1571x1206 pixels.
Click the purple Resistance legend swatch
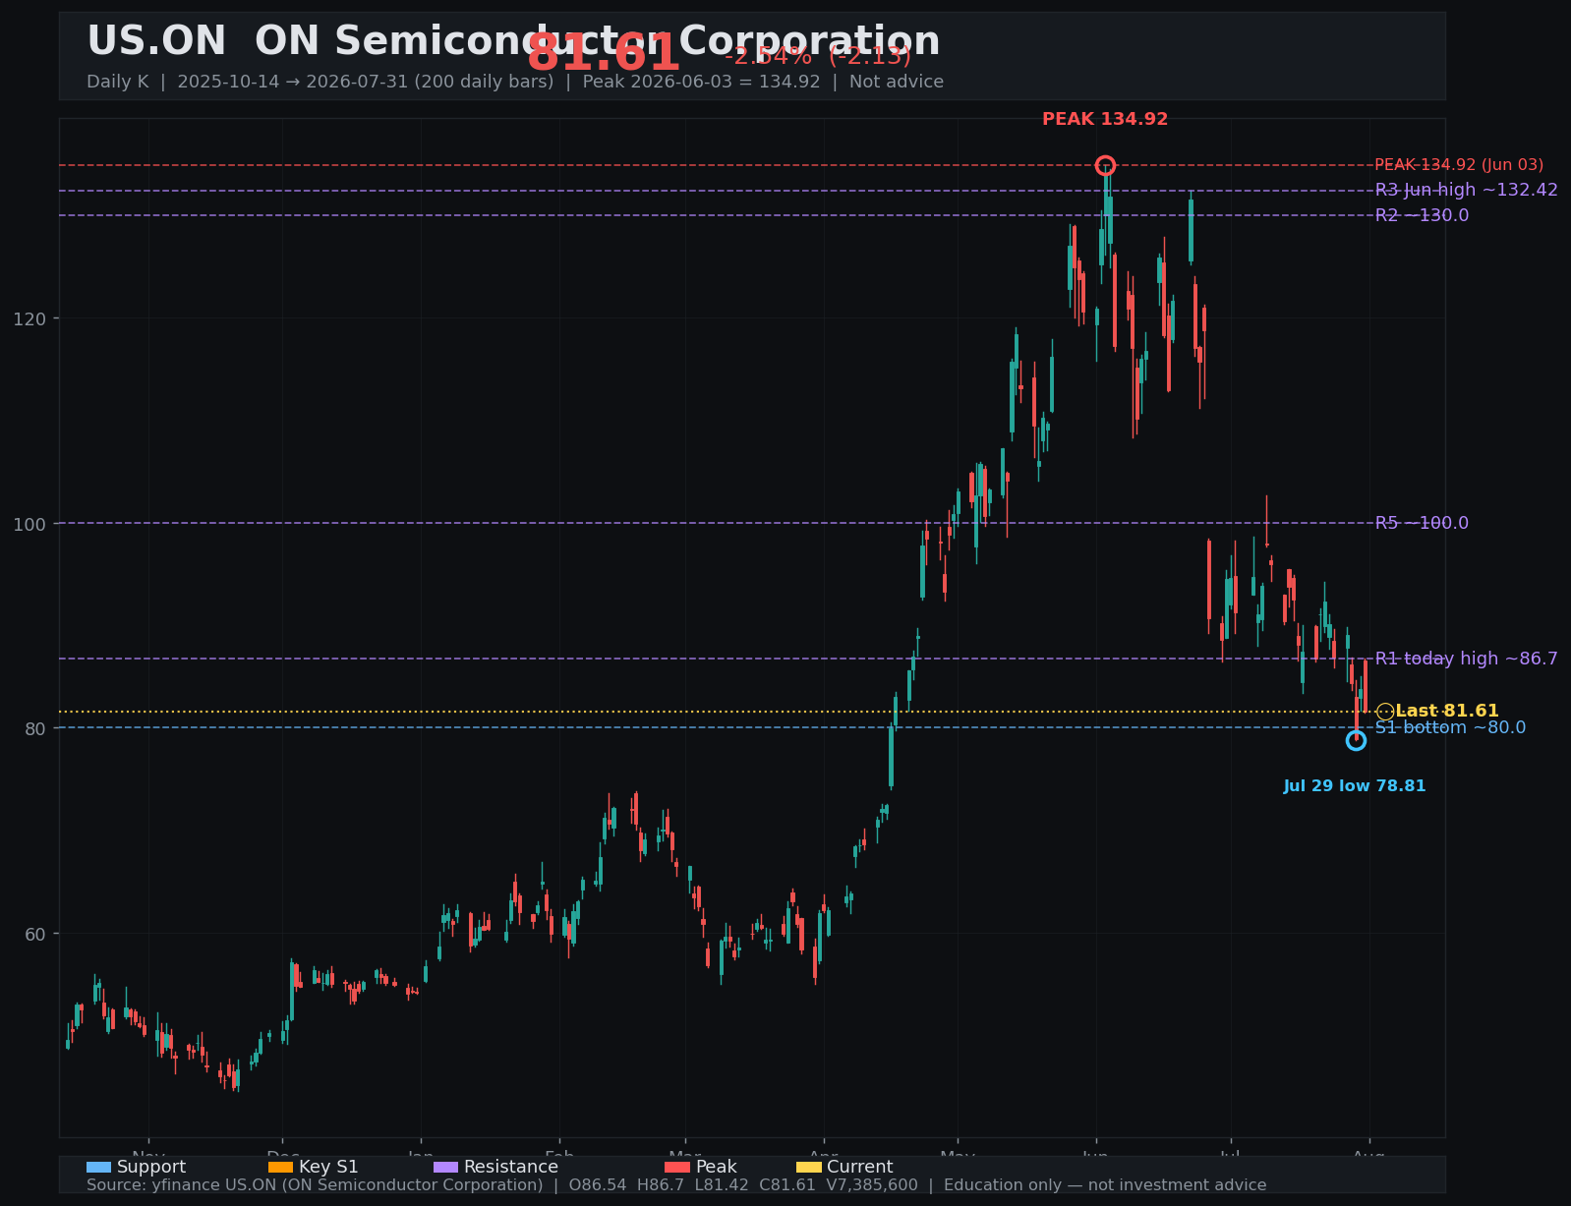coord(445,1167)
